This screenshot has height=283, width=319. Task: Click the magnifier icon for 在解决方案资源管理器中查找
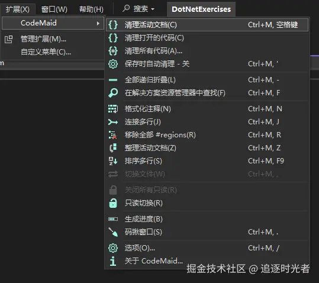(113, 93)
